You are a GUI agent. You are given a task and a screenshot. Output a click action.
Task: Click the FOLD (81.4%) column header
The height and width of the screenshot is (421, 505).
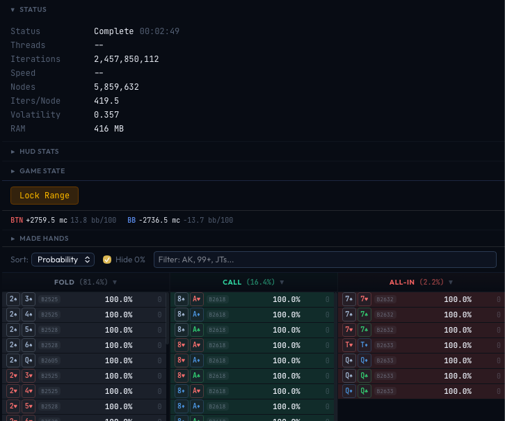(85, 282)
